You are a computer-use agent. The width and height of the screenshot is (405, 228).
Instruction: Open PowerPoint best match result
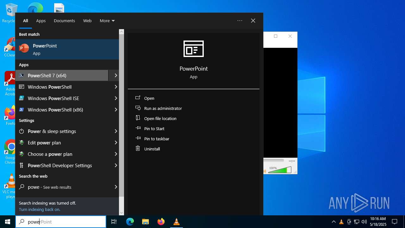coord(67,49)
